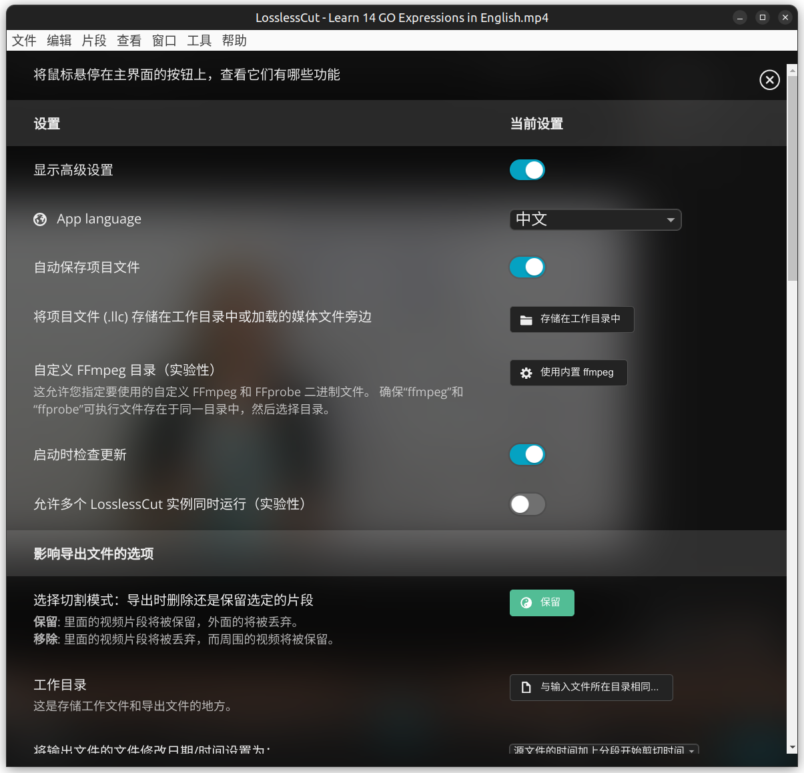The height and width of the screenshot is (773, 804).
Task: Maximize the LosslessCut window
Action: tap(763, 18)
